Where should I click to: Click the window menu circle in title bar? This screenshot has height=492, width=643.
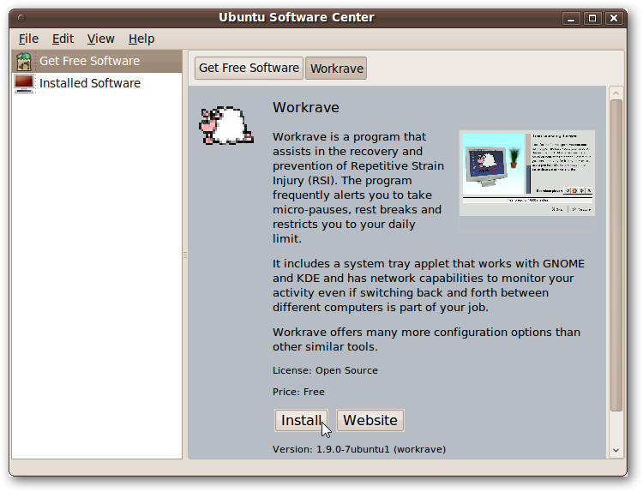[x=21, y=18]
